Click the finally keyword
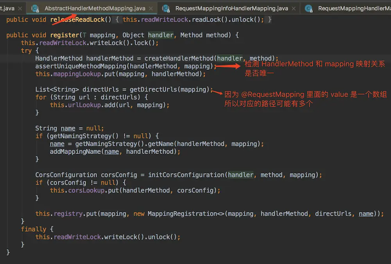The width and height of the screenshot is (391, 264). (x=34, y=229)
